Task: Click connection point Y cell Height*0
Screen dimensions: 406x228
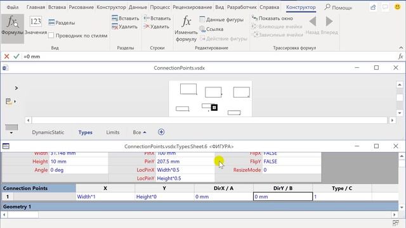Action: pyautogui.click(x=164, y=197)
